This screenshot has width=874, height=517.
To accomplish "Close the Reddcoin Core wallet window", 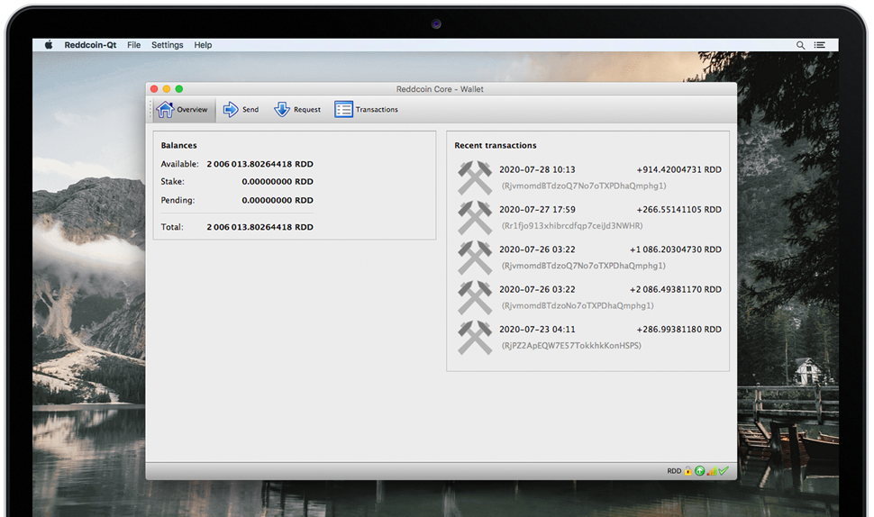I will point(154,89).
